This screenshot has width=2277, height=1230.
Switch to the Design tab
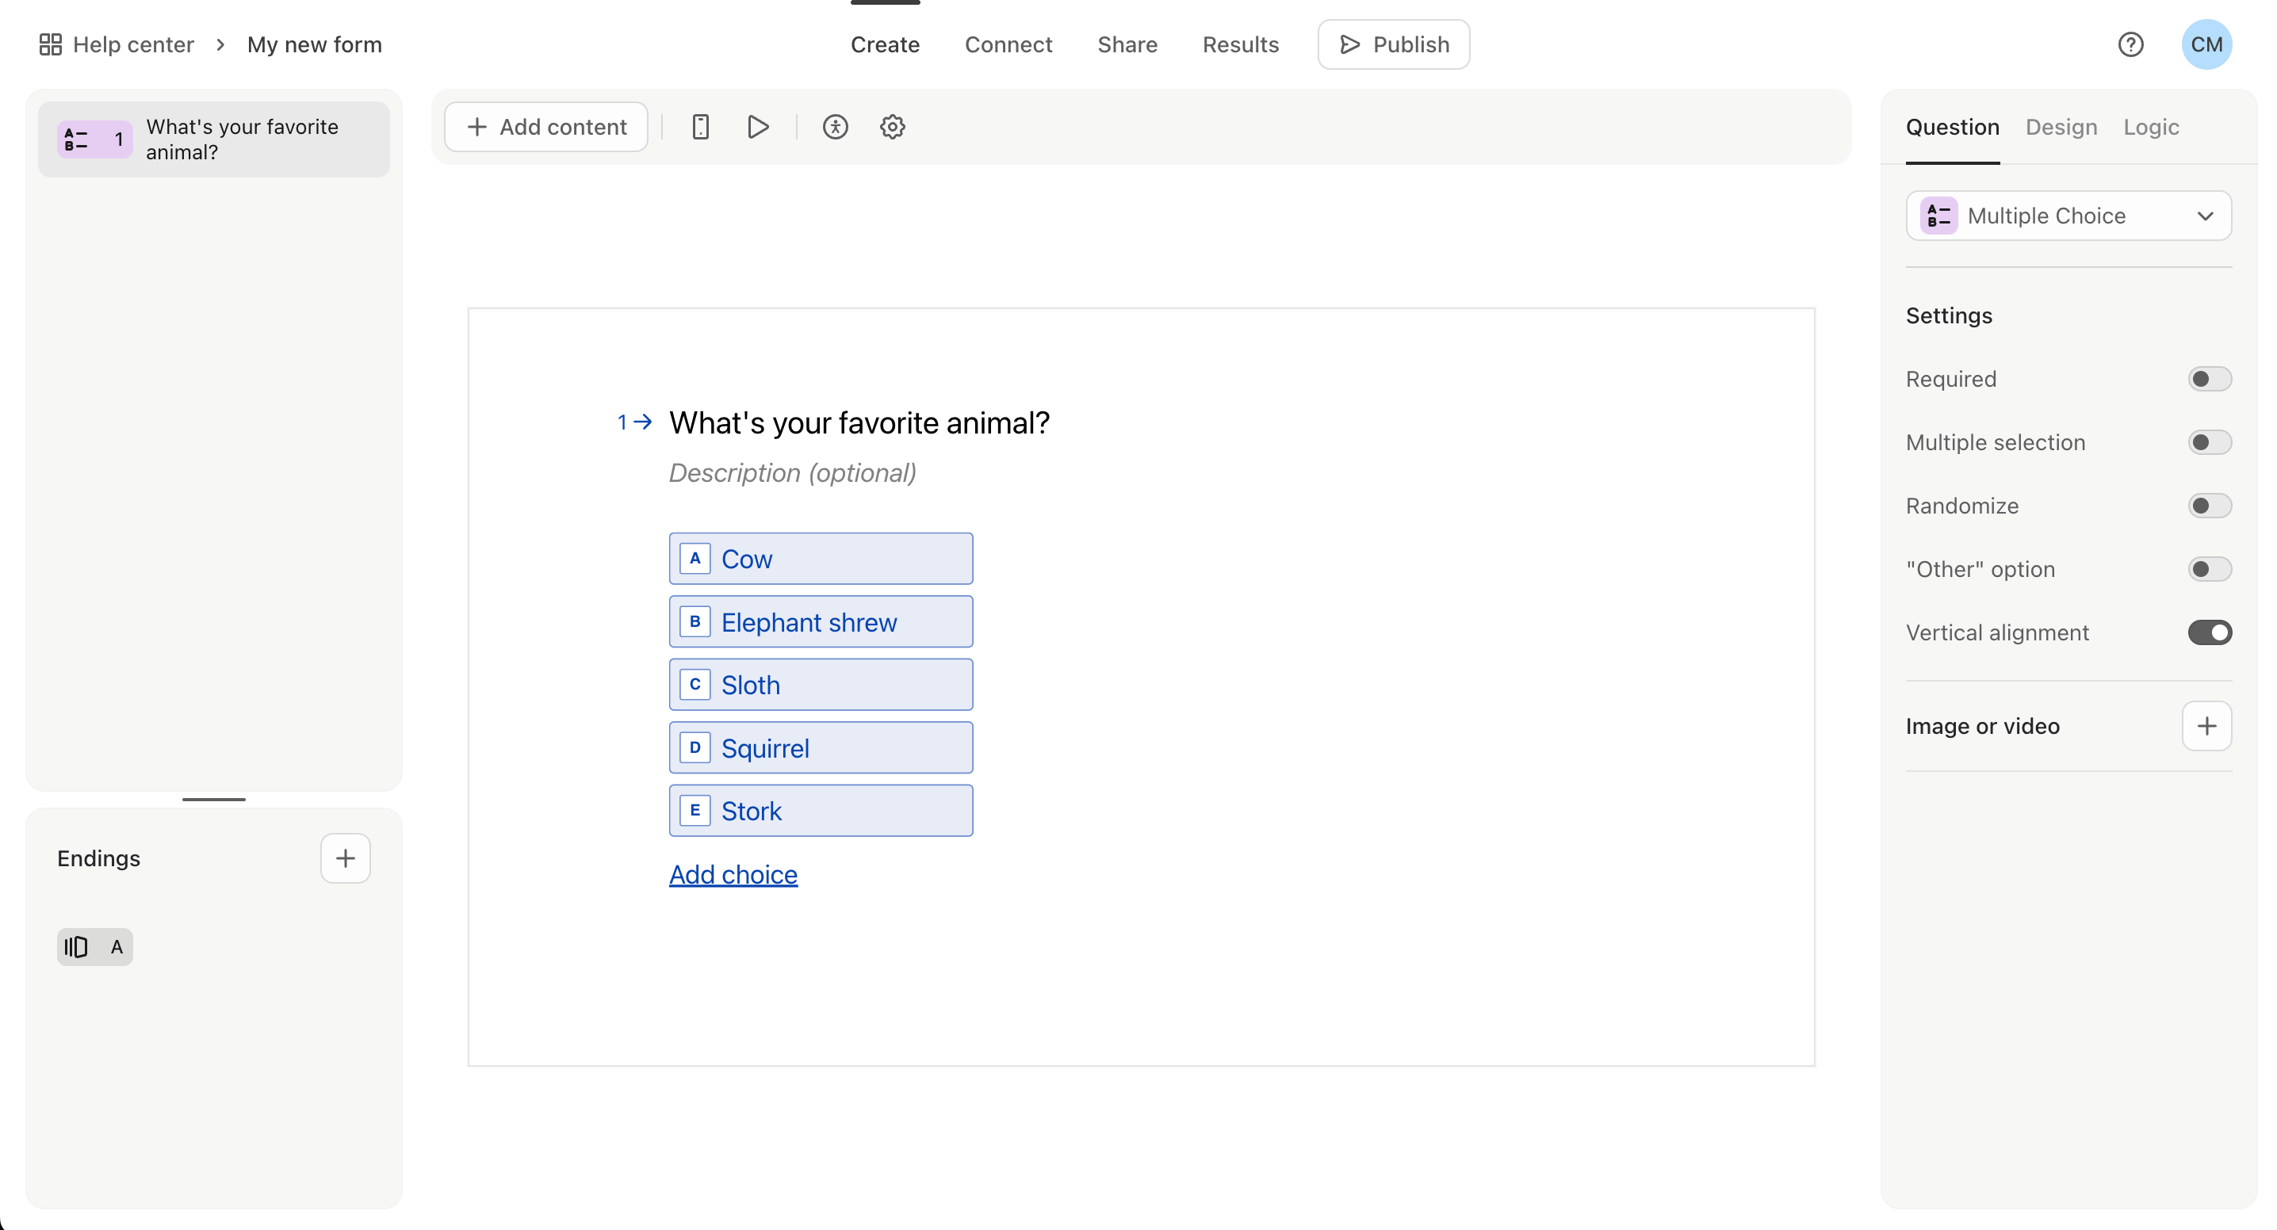[x=2061, y=128]
